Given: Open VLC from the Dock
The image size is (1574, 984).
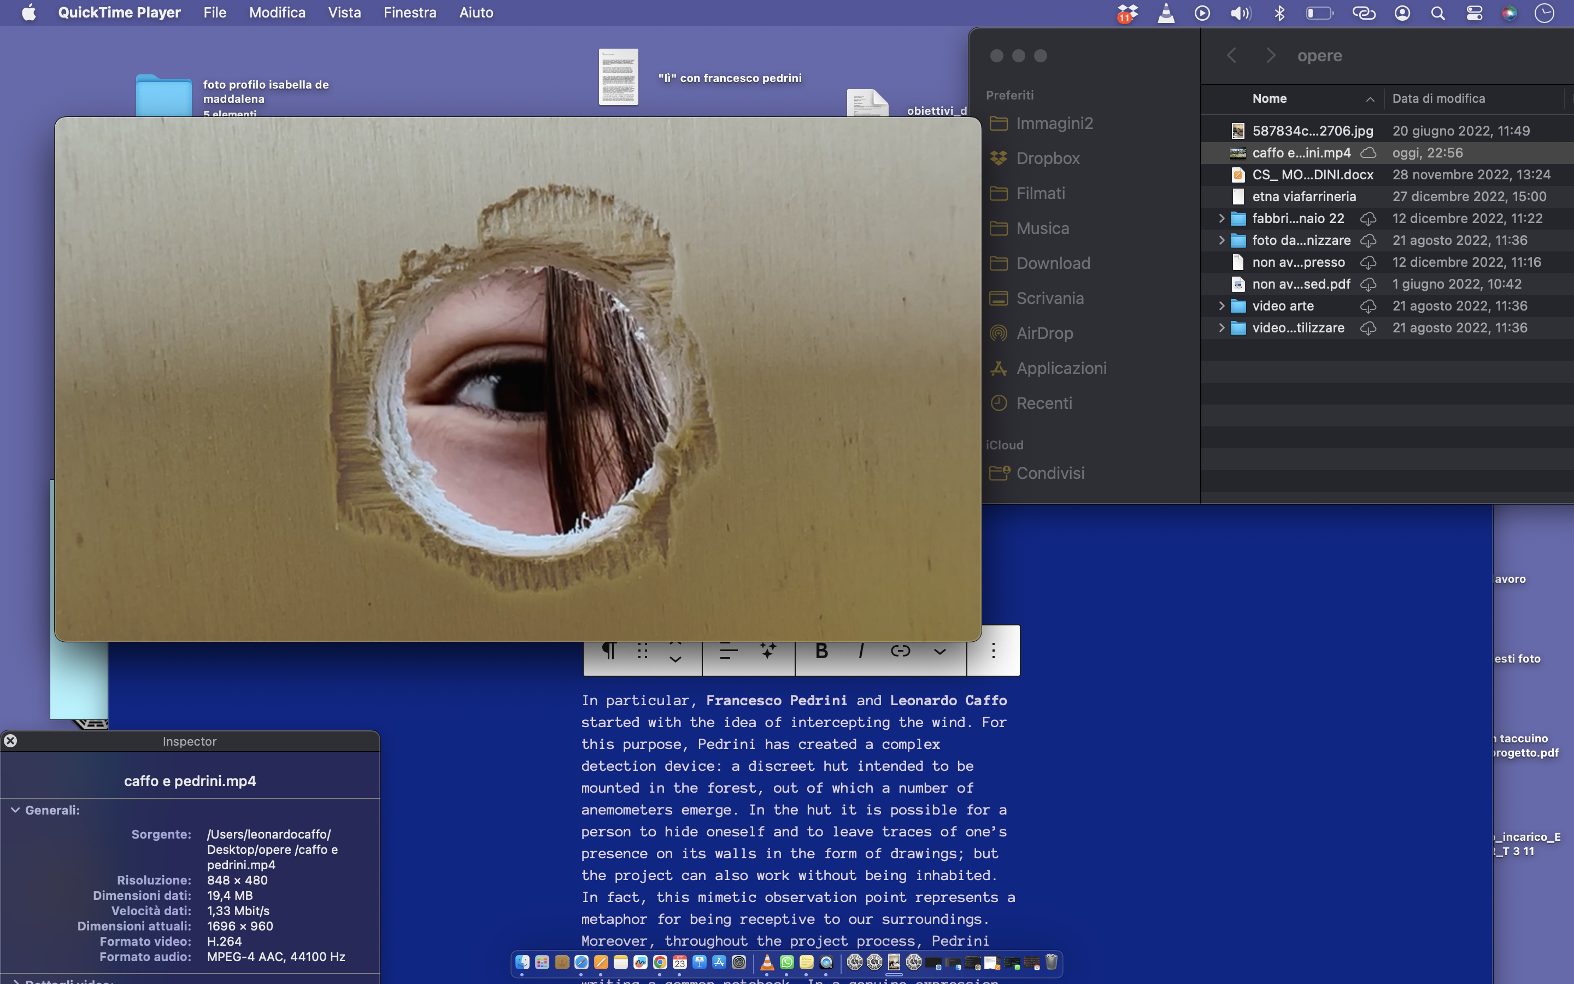Looking at the screenshot, I should click(767, 962).
